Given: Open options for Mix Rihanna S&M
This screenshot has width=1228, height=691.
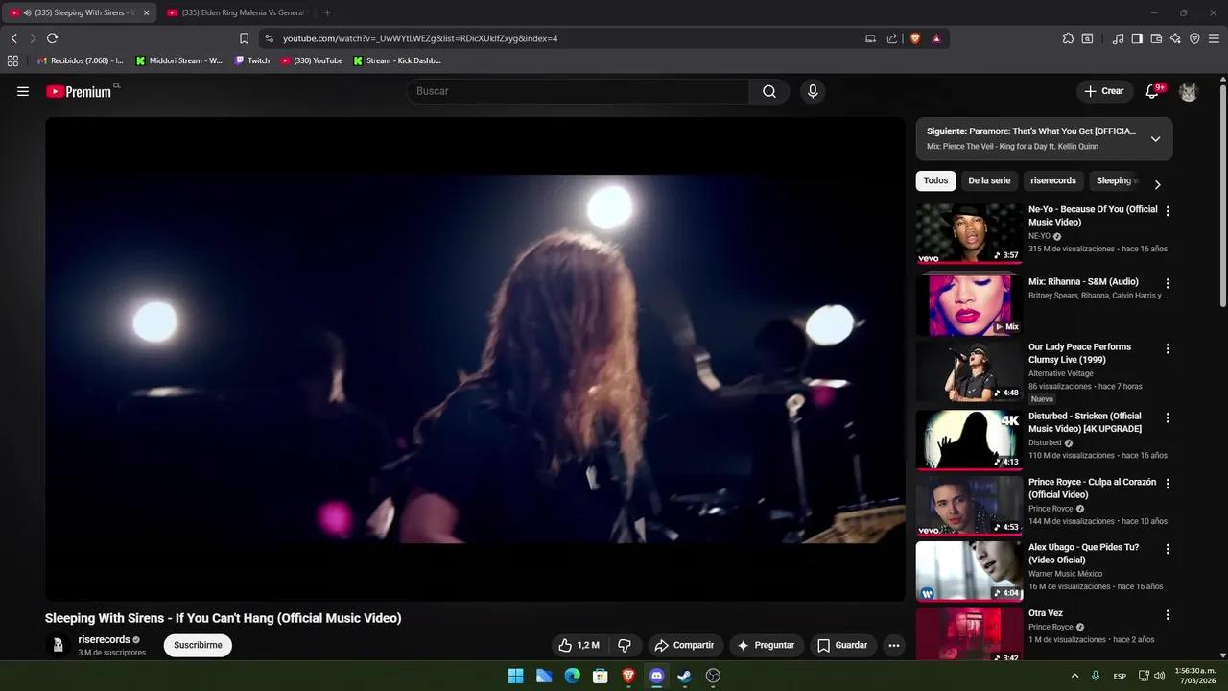Looking at the screenshot, I should [x=1168, y=283].
